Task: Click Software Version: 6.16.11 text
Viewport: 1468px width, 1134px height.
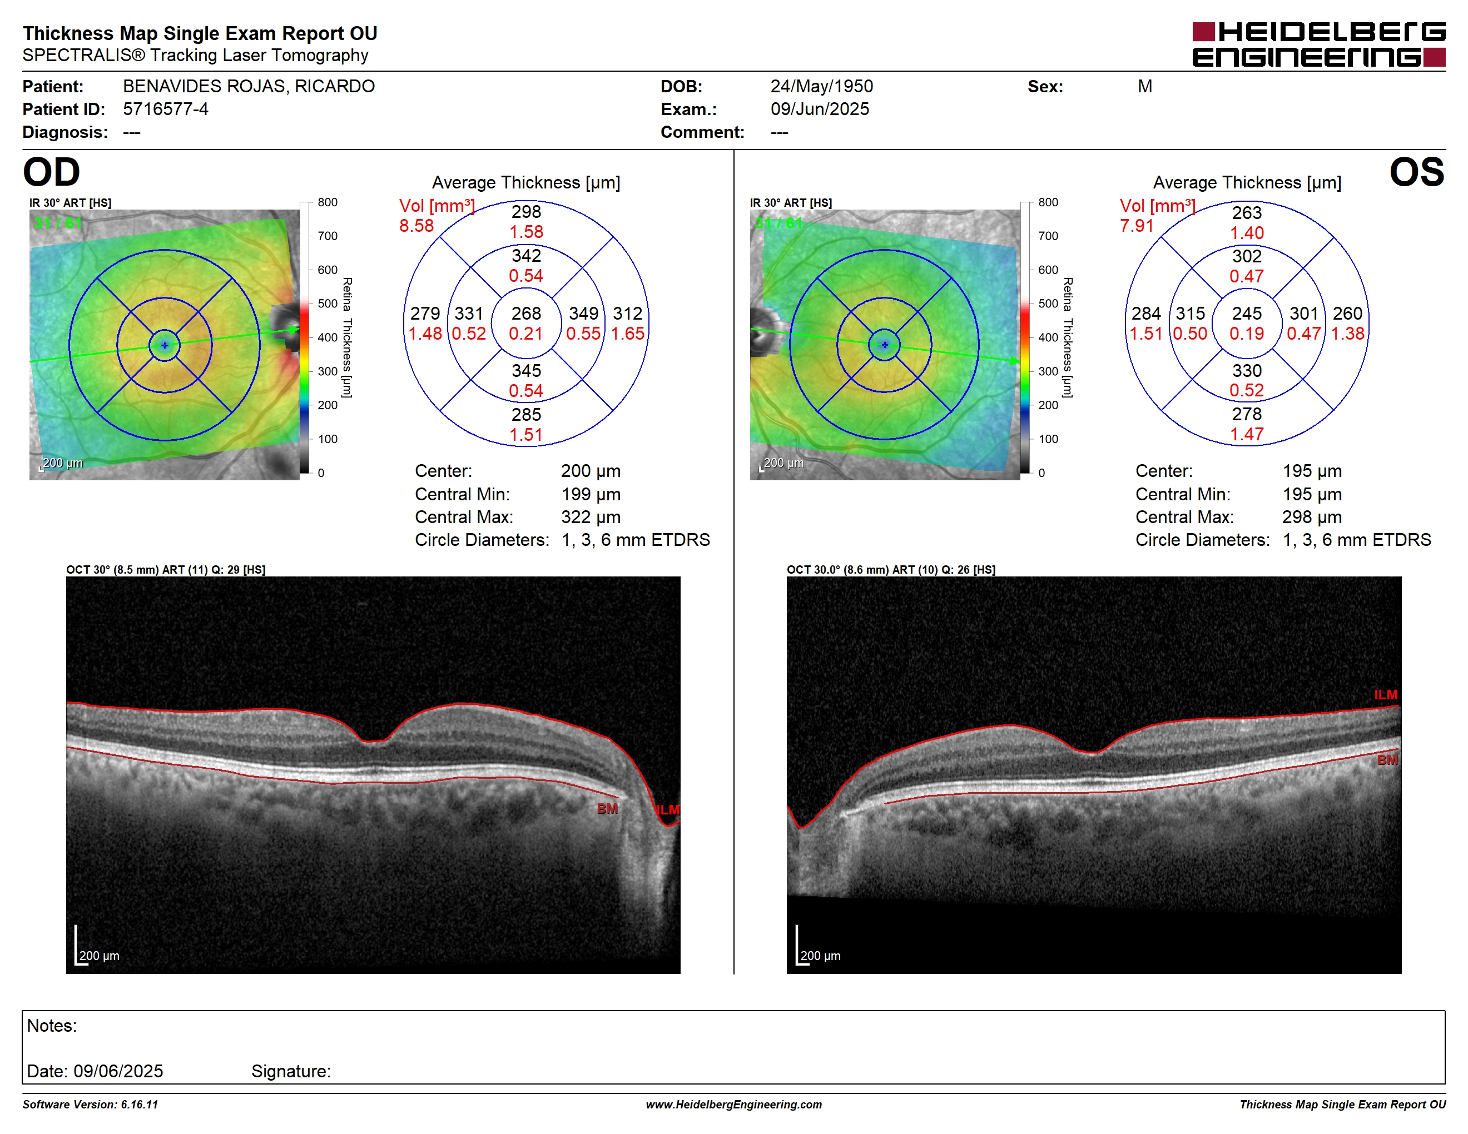Action: (90, 1105)
